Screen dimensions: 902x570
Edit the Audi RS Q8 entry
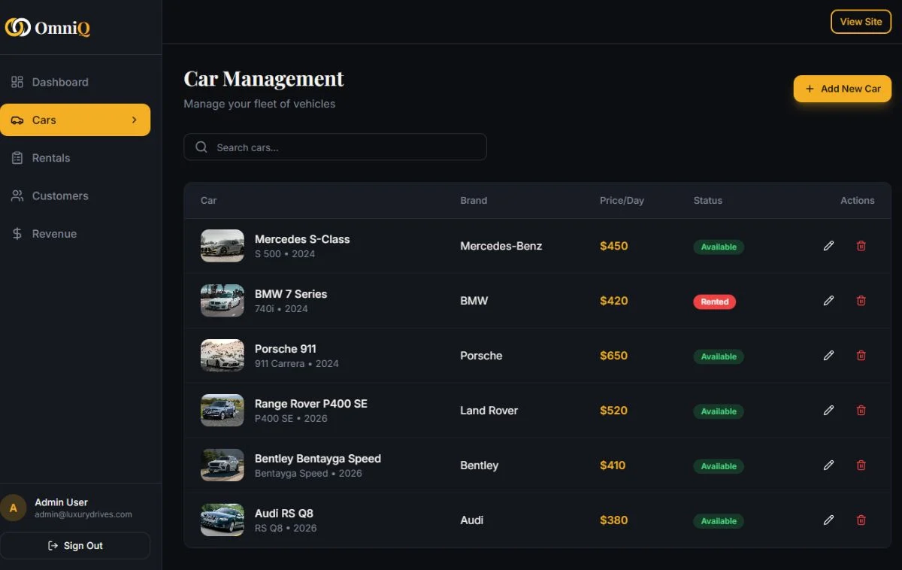828,520
